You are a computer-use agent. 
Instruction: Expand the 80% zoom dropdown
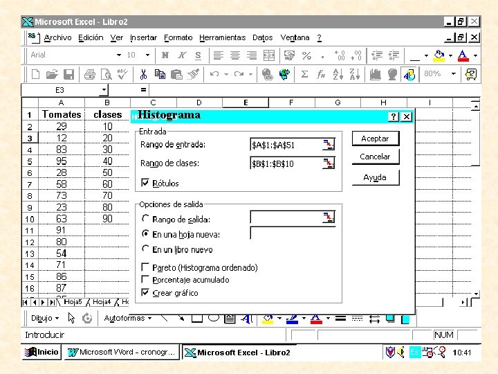[x=454, y=74]
